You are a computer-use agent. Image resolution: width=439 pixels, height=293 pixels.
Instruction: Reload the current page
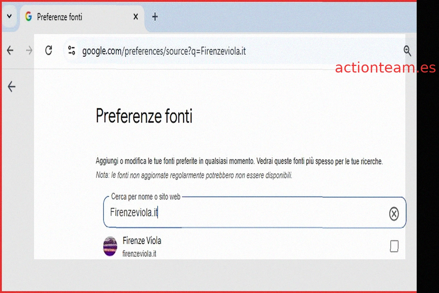click(x=48, y=50)
